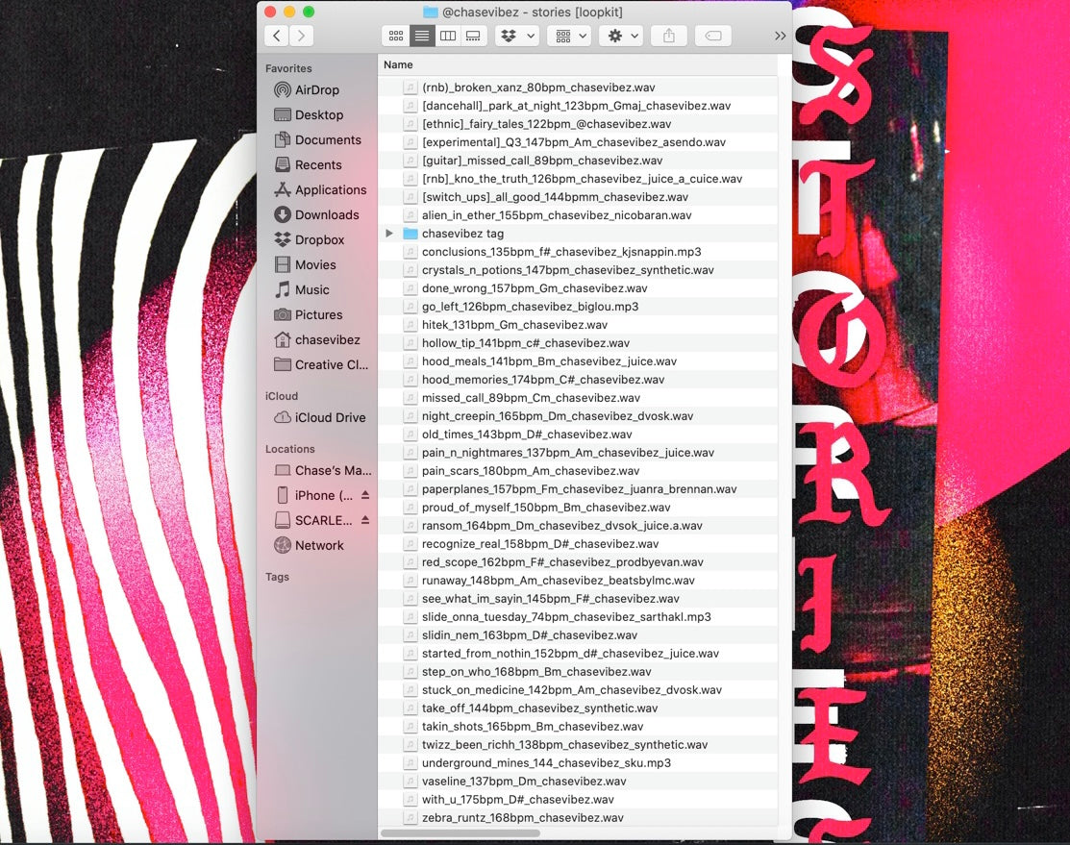Select underground_mines_144 mp3 file
This screenshot has width=1070, height=845.
click(578, 763)
